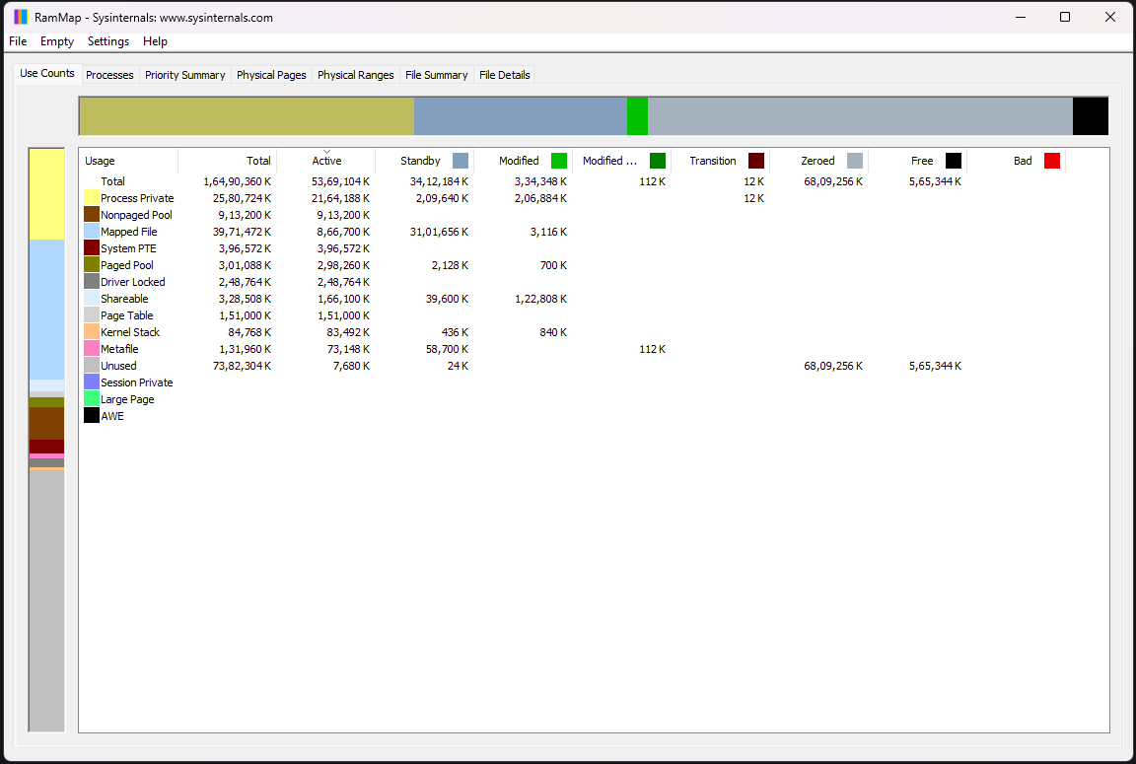Click the green Modified segment of memory bar

point(638,116)
